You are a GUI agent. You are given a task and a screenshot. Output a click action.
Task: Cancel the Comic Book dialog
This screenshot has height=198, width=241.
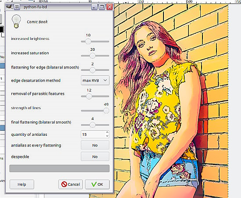coord(71,184)
